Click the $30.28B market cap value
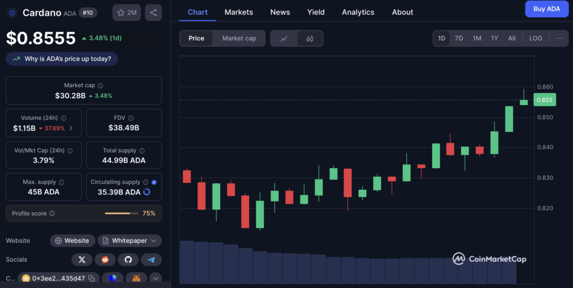Viewport: 573px width, 288px height. 70,96
